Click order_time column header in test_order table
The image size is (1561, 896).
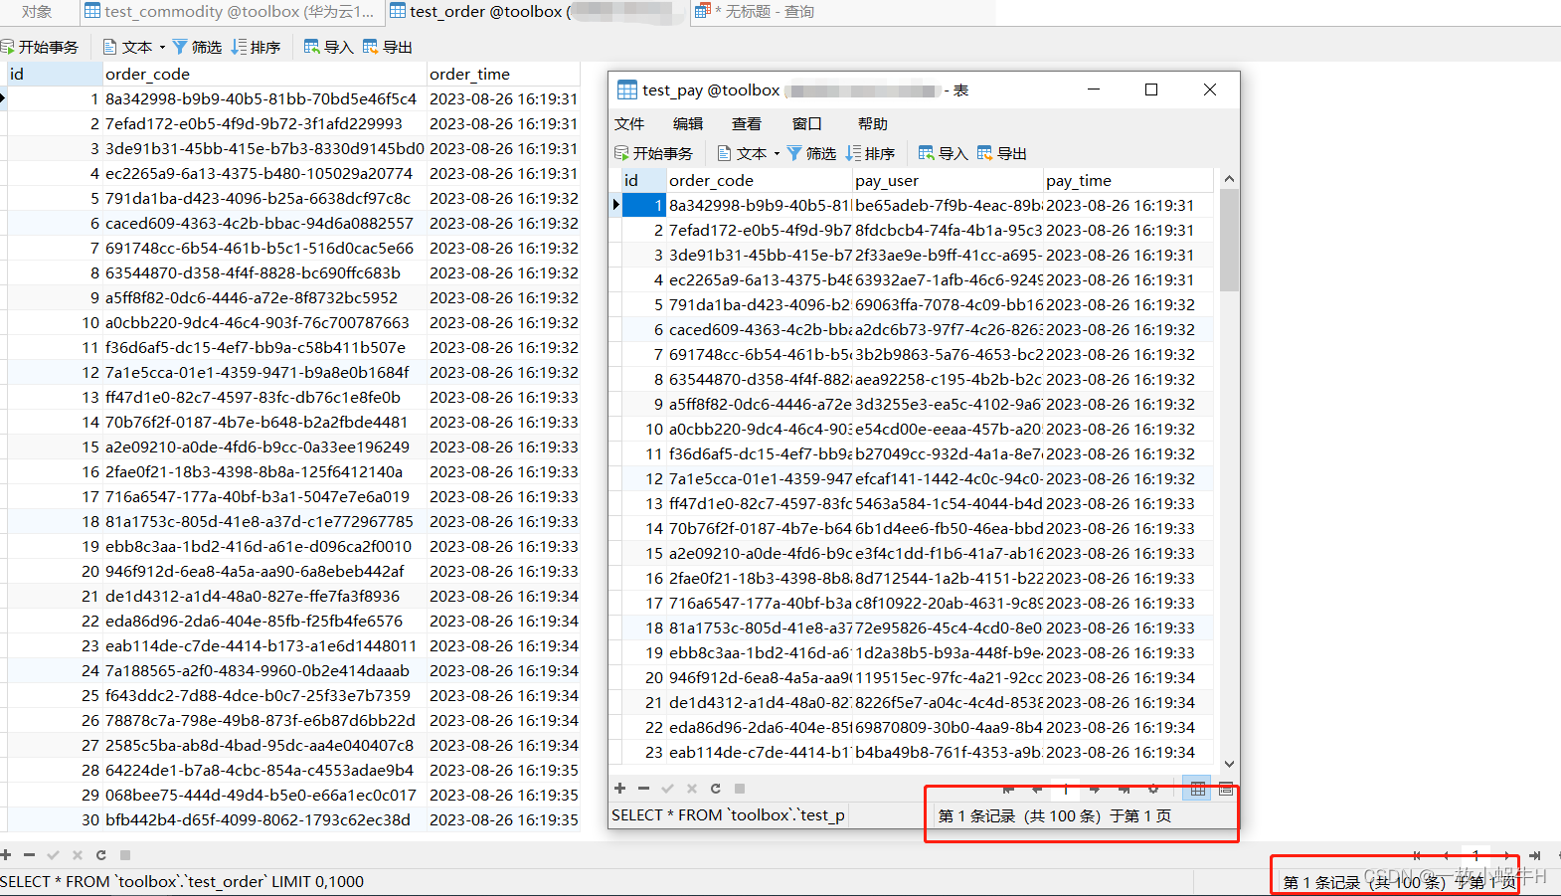[503, 74]
